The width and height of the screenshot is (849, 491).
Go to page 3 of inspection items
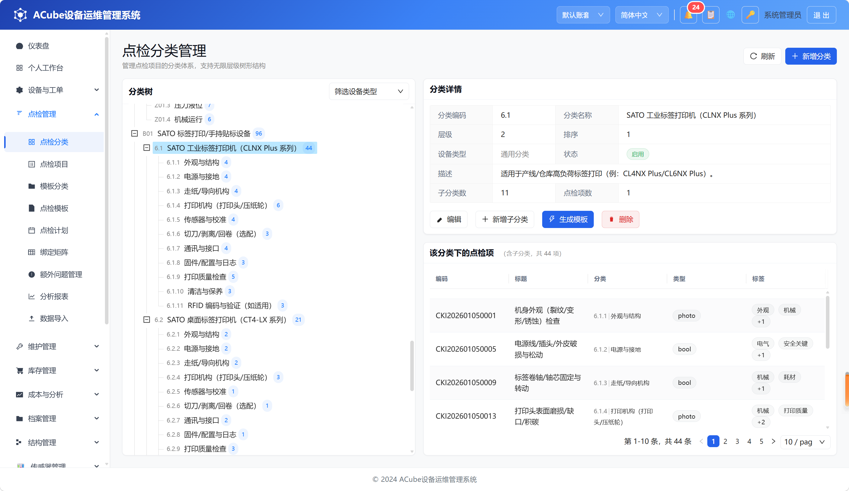(737, 441)
